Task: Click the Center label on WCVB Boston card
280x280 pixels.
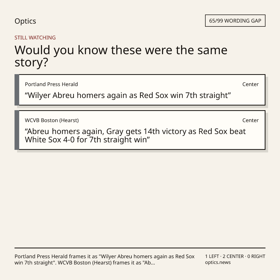Action: pyautogui.click(x=250, y=120)
